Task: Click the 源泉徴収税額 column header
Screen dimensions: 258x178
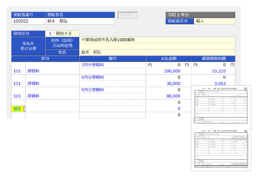Action: point(213,58)
